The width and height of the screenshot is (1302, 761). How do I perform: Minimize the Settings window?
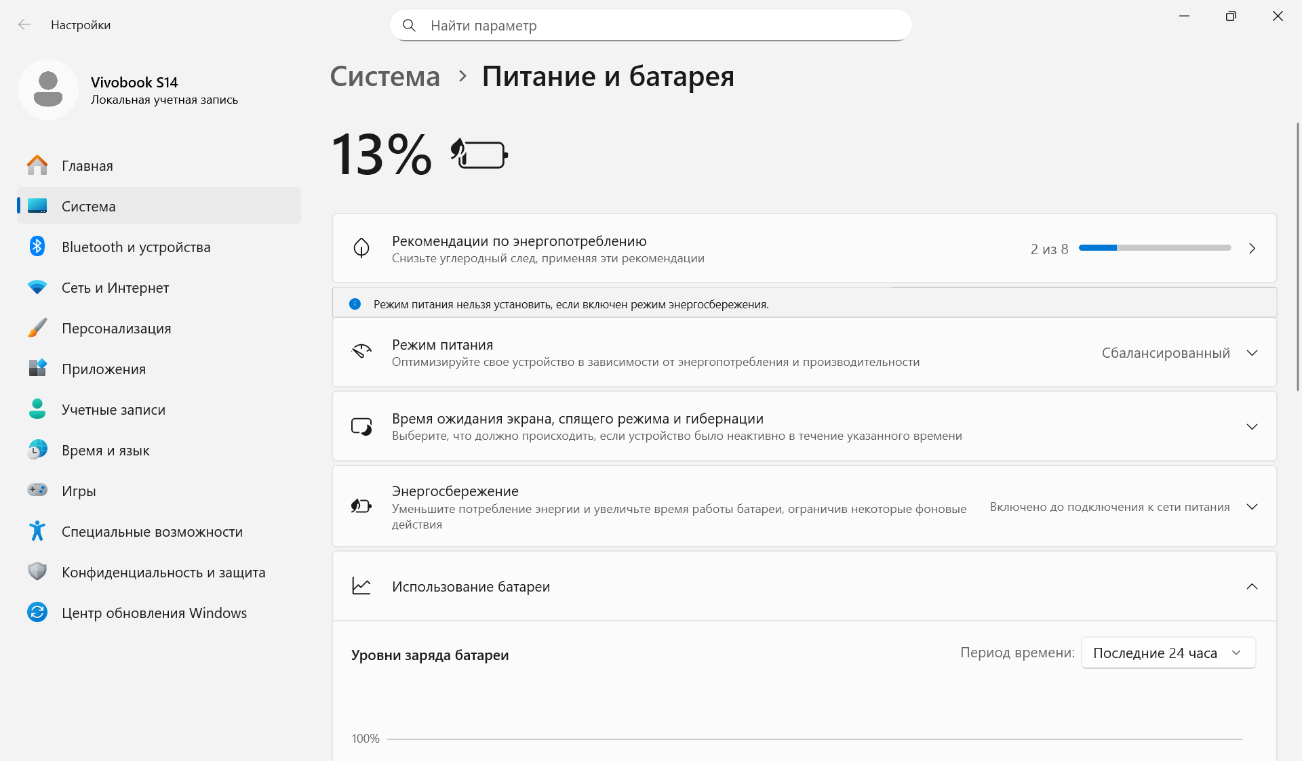[x=1184, y=16]
